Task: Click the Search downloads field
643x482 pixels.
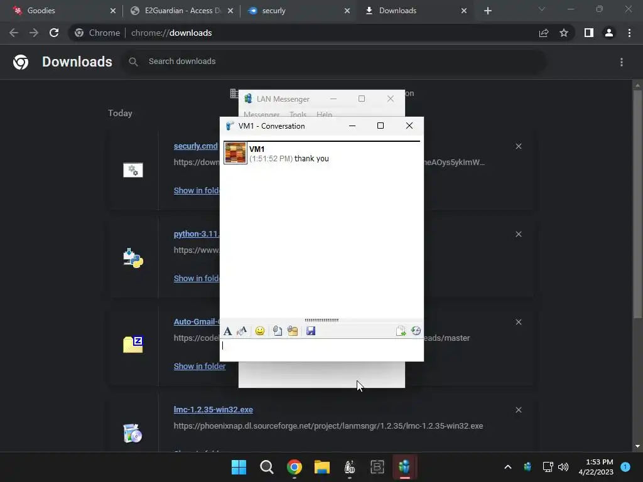Action: tap(333, 62)
